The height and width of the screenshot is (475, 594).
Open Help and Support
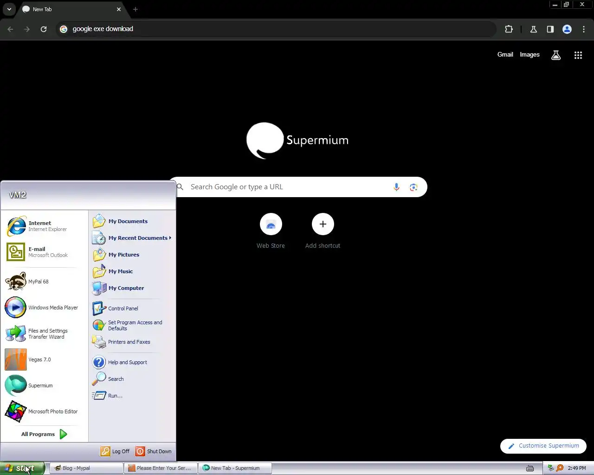[x=132, y=362]
